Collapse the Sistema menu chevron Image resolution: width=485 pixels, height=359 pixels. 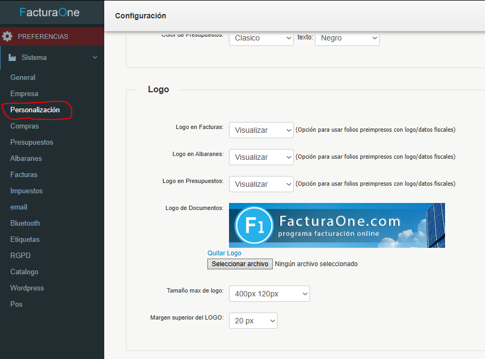[x=95, y=58]
